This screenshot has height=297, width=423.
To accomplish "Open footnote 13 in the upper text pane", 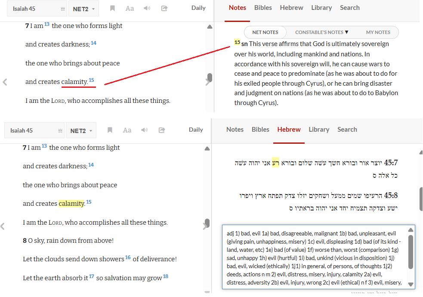I will coord(46,24).
